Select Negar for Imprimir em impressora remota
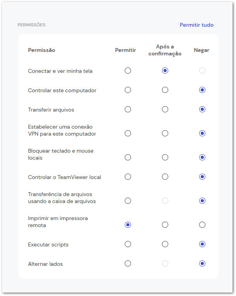Viewport: 236px width, 296px height. click(202, 225)
